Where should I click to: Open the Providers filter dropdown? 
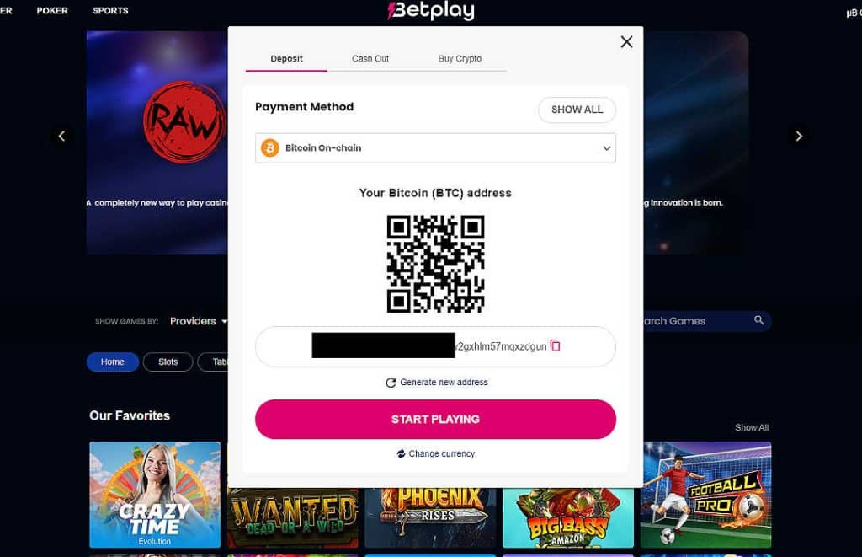199,321
